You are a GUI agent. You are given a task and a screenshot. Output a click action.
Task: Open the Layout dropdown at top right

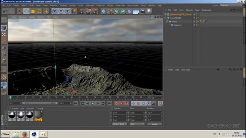[x=231, y=5]
